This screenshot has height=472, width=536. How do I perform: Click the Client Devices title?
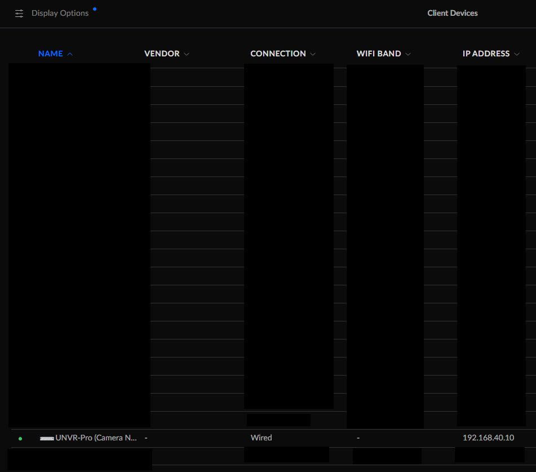pos(452,13)
